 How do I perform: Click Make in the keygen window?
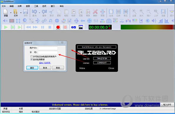[82, 68]
